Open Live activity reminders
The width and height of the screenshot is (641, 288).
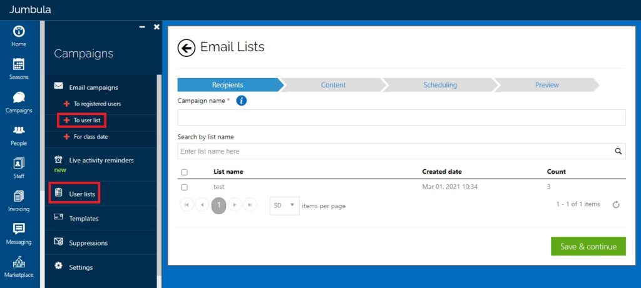pos(101,161)
